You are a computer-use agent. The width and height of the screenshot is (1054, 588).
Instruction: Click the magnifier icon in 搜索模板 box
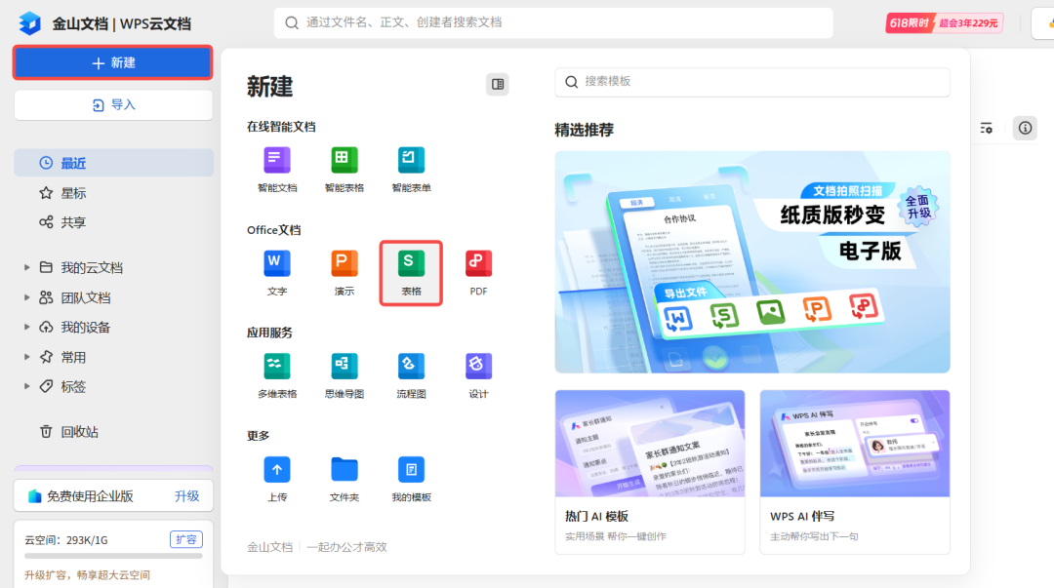click(x=571, y=81)
